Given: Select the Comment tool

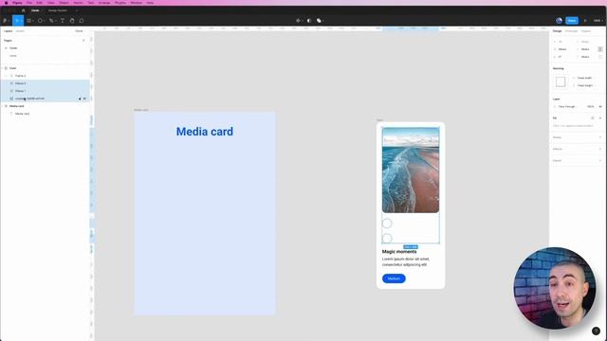Looking at the screenshot, I should click(82, 21).
